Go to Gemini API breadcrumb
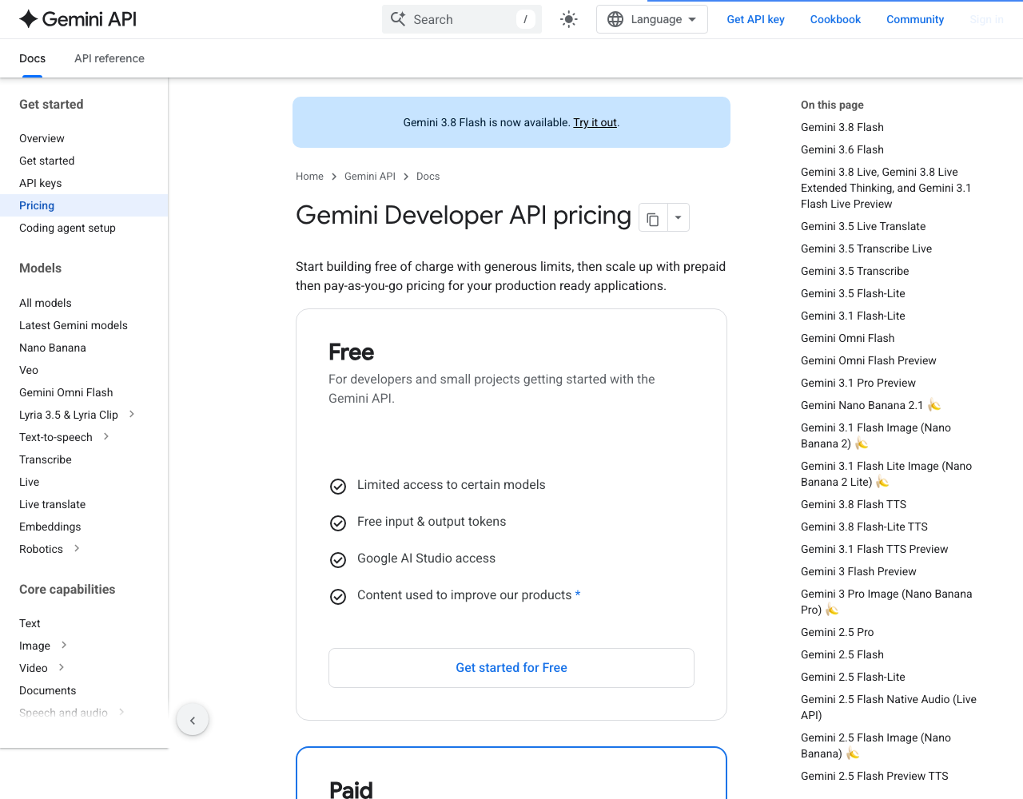The width and height of the screenshot is (1023, 799). click(370, 177)
